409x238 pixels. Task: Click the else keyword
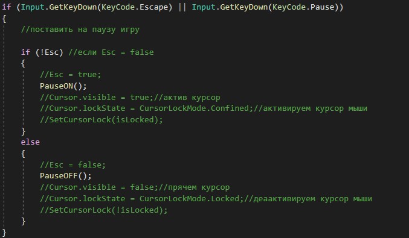pyautogui.click(x=30, y=142)
